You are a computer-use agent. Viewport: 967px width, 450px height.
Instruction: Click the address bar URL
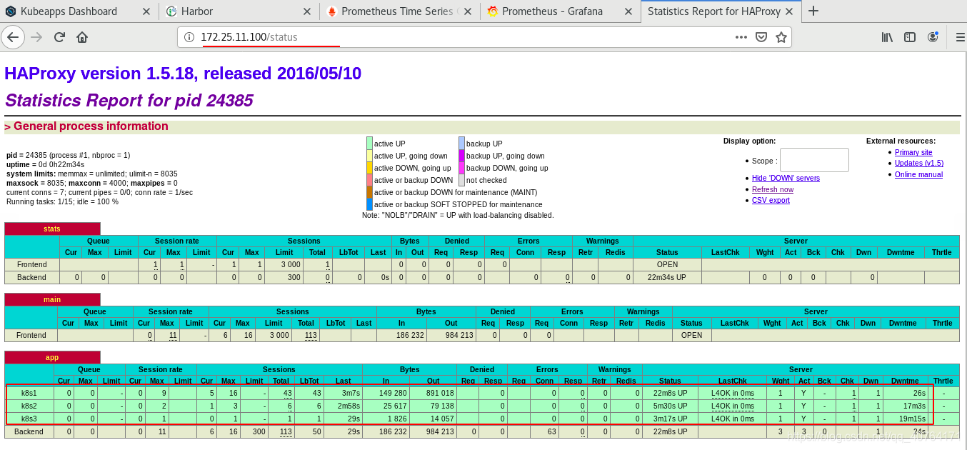pyautogui.click(x=249, y=37)
